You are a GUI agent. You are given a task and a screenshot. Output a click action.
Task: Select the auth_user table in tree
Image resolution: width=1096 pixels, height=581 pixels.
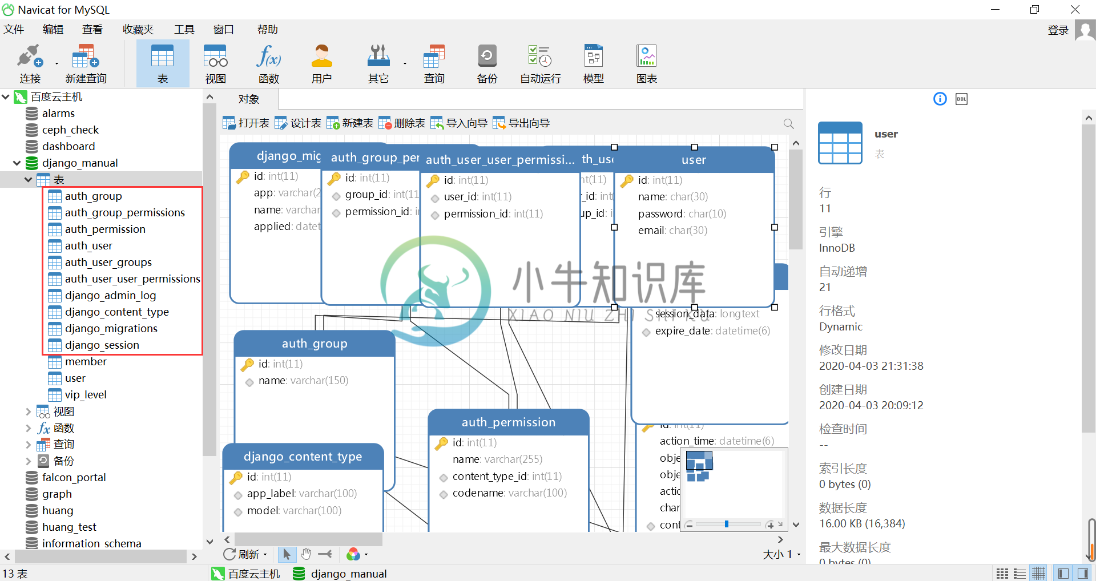(x=88, y=246)
